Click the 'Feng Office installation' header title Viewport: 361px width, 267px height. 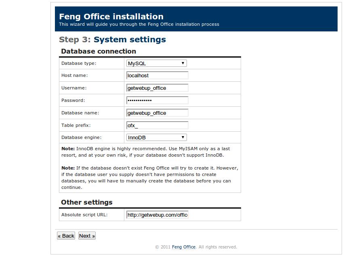point(111,17)
